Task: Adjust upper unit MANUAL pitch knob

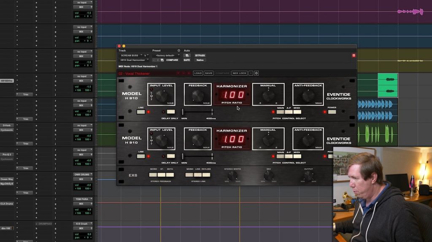Action: pyautogui.click(x=268, y=96)
